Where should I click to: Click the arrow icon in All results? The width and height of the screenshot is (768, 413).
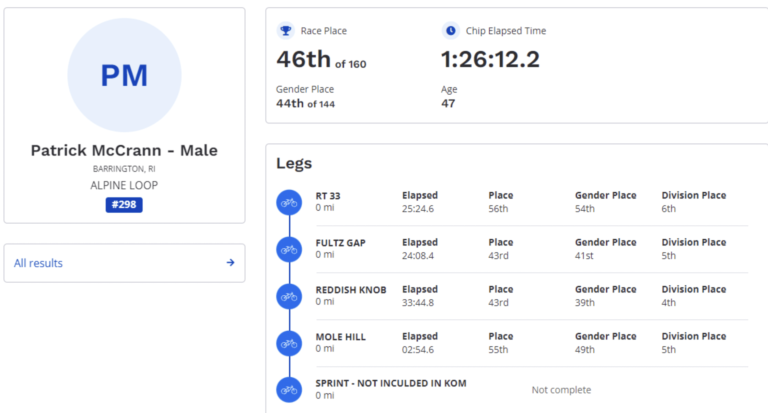pyautogui.click(x=231, y=263)
